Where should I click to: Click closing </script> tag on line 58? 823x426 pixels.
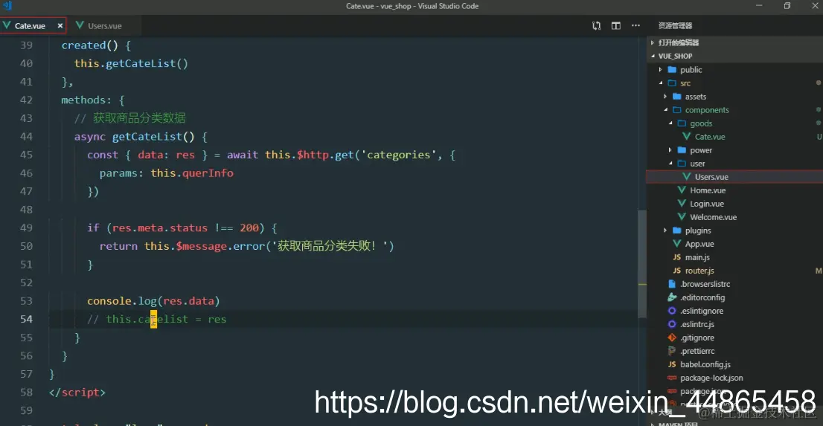[x=77, y=393]
